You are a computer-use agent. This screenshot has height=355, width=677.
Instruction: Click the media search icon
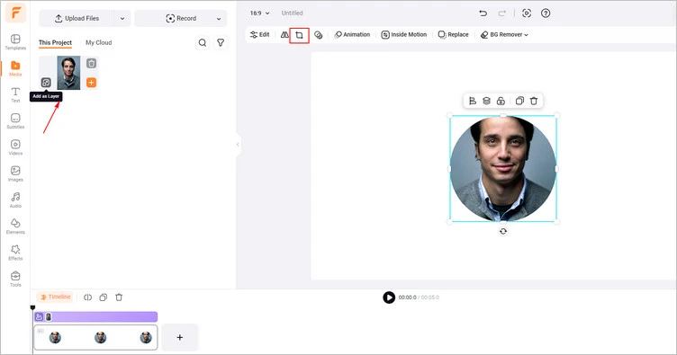coord(202,42)
